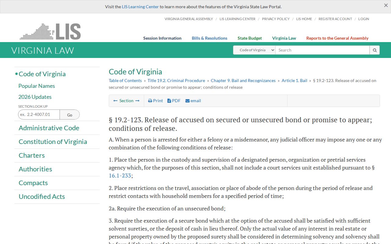Click the Section Lookup input box
Viewport: 391px width, 244px height.
click(x=39, y=114)
